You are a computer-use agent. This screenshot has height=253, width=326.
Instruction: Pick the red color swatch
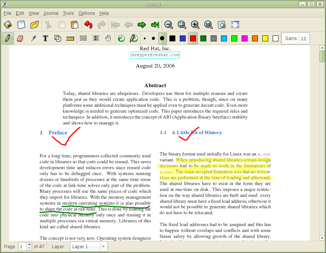tap(193, 38)
